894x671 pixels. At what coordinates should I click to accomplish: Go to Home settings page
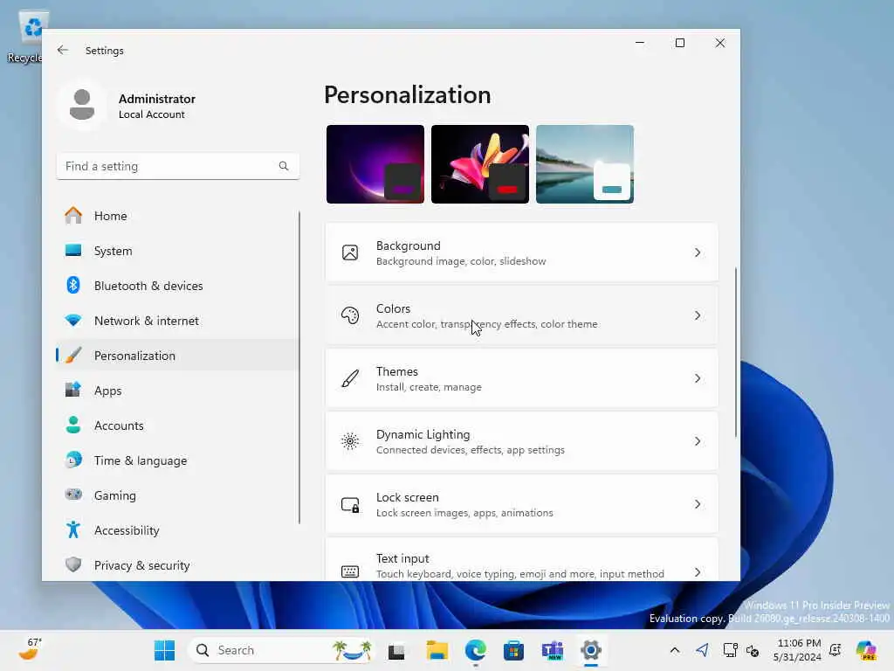[178, 216]
